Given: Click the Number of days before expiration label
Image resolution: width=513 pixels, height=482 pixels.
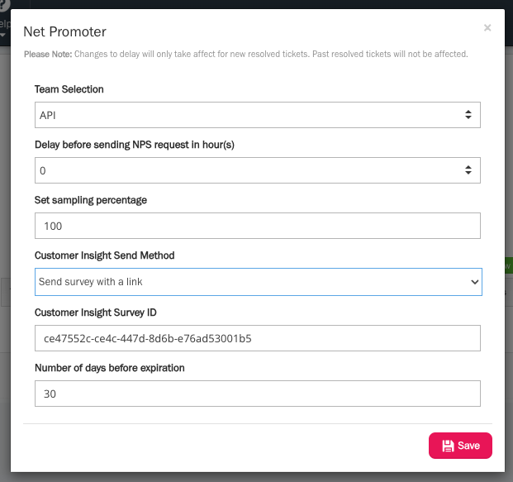Looking at the screenshot, I should (109, 368).
